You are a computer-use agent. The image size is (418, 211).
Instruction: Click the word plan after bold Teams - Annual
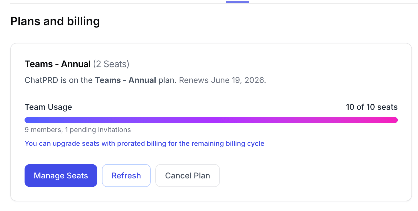[x=166, y=80]
